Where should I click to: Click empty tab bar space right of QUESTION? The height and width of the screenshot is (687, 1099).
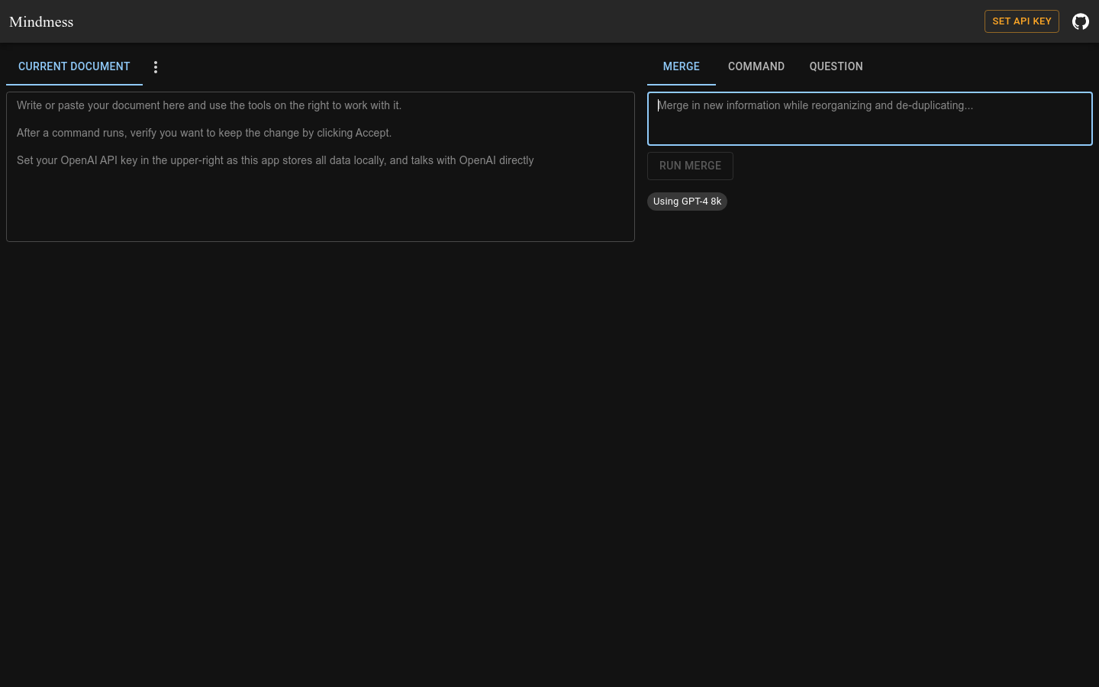(985, 66)
